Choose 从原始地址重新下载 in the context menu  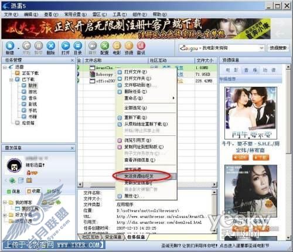tap(146, 124)
